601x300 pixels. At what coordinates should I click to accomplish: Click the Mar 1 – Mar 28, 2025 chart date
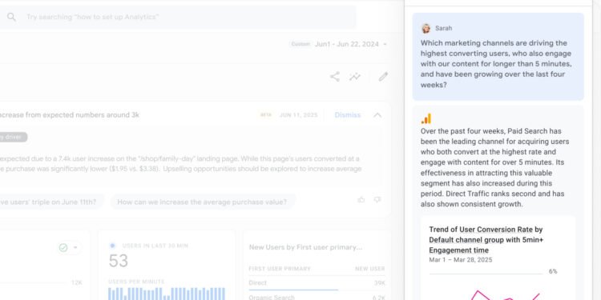(x=461, y=260)
